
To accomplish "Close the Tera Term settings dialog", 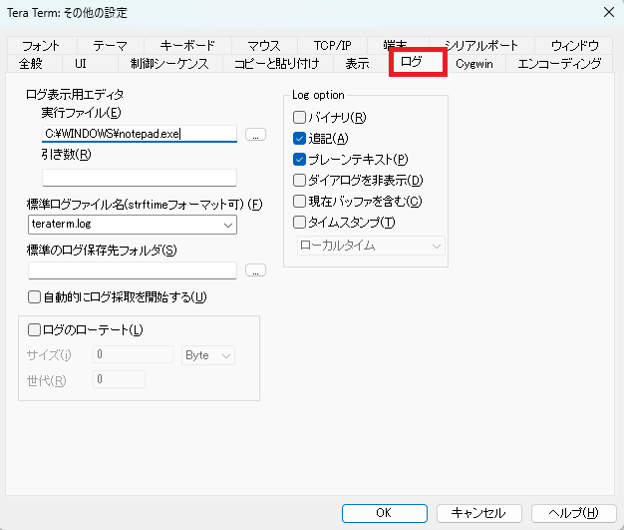I will pos(608,12).
